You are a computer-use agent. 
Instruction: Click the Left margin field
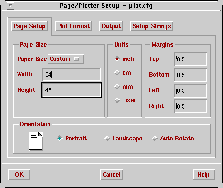click(x=190, y=90)
